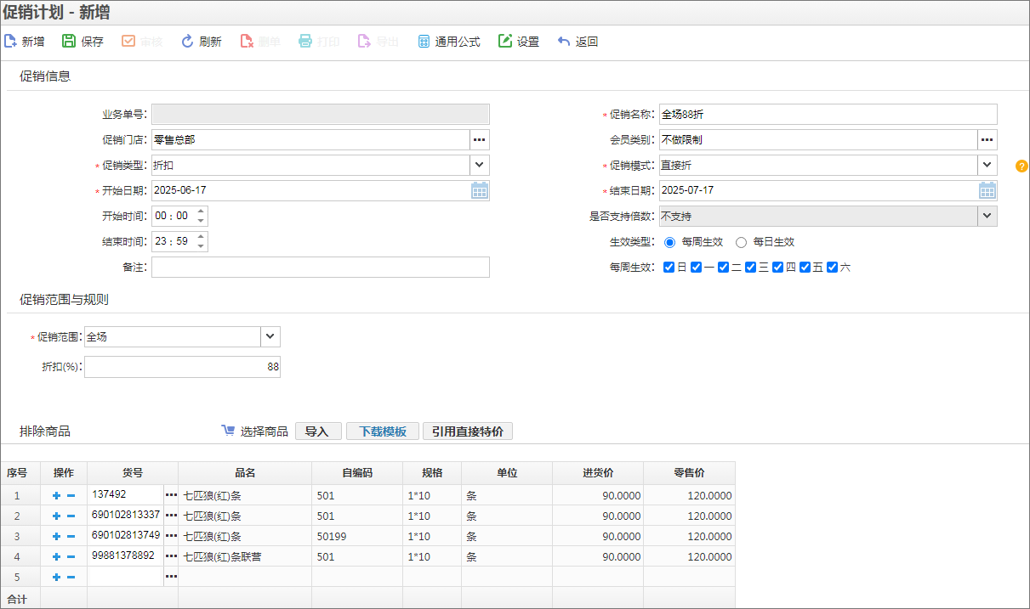Screen dimensions: 1030x609
Task: Open store picker ellipsis for 促销门店
Action: click(480, 139)
